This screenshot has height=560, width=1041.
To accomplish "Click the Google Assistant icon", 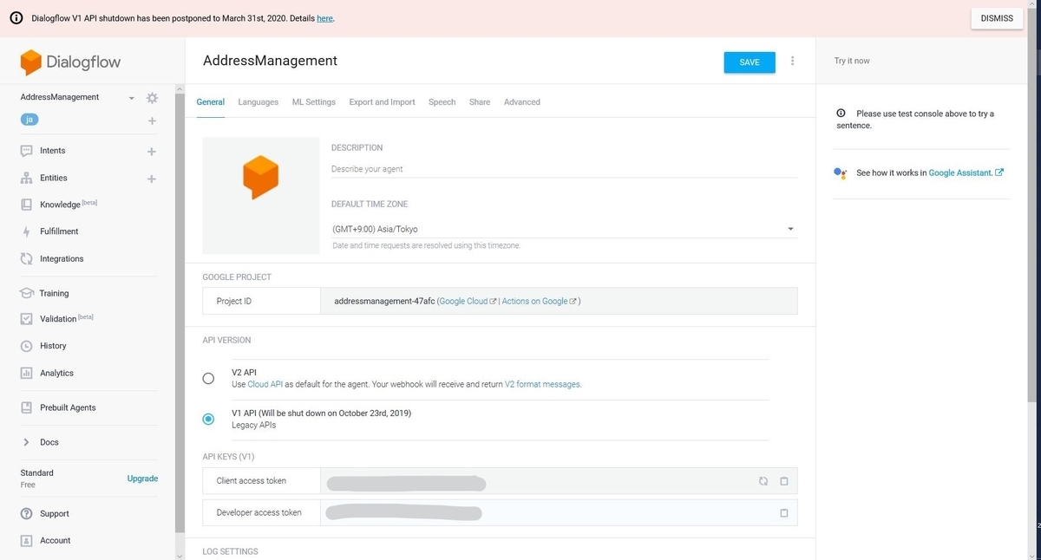I will [840, 173].
